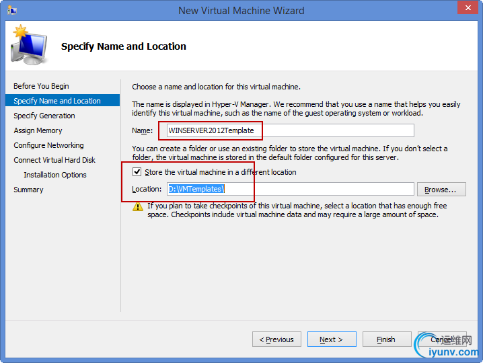
Task: Go to Specify Generation step
Action: tap(44, 116)
